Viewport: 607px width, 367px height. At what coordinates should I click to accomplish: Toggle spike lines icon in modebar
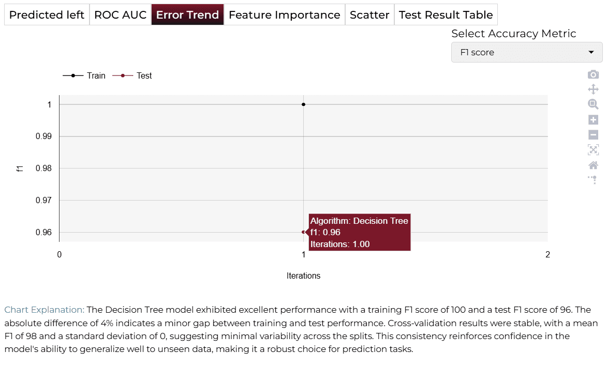pyautogui.click(x=593, y=180)
